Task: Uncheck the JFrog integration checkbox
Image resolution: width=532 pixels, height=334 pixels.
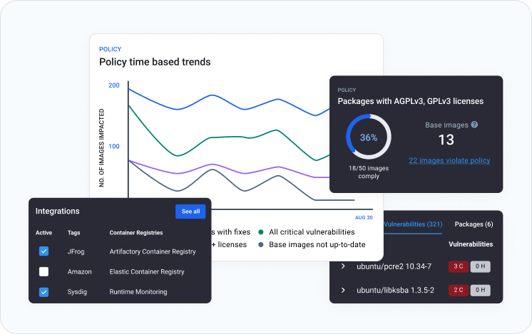Action: 44,251
